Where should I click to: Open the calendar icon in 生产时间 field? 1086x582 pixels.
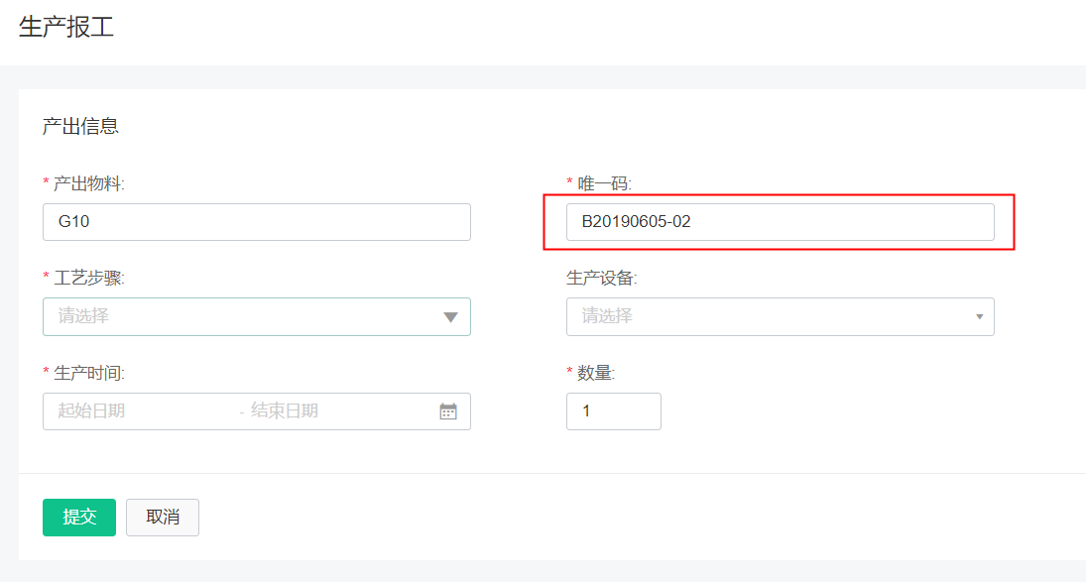point(448,411)
